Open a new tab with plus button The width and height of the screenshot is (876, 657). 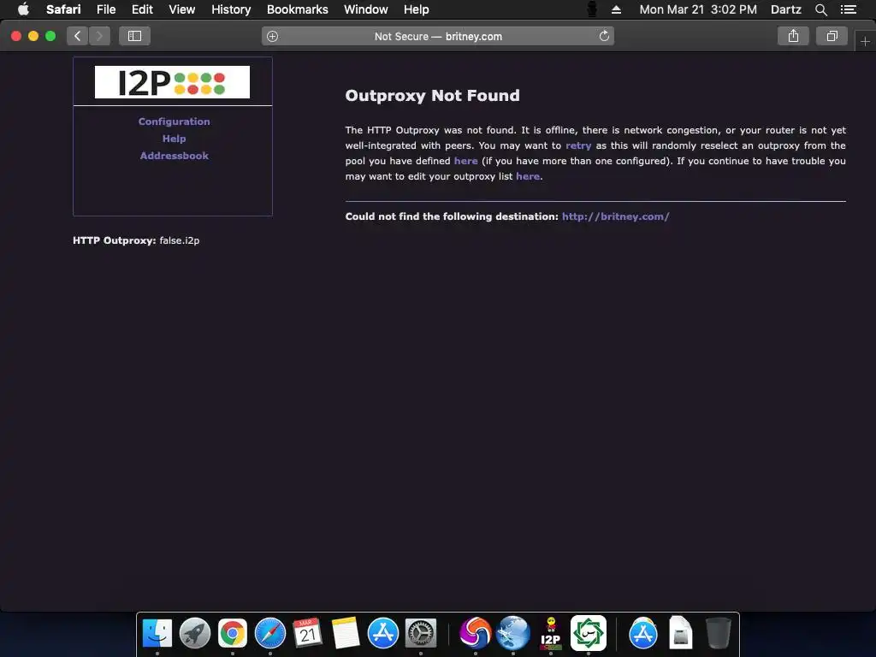[865, 41]
